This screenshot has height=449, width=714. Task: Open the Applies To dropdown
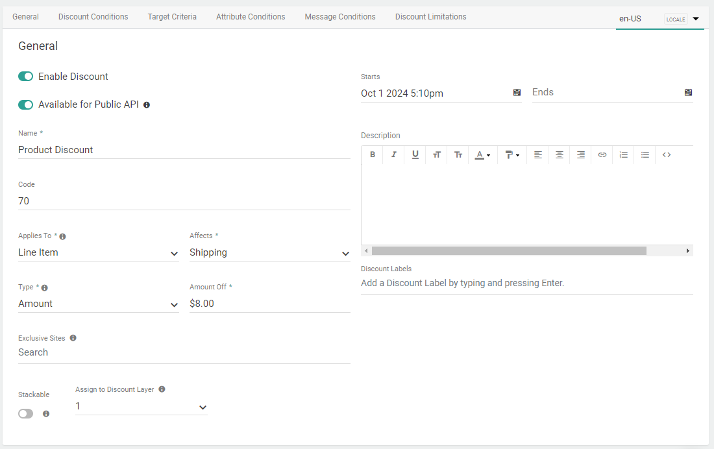click(x=174, y=253)
